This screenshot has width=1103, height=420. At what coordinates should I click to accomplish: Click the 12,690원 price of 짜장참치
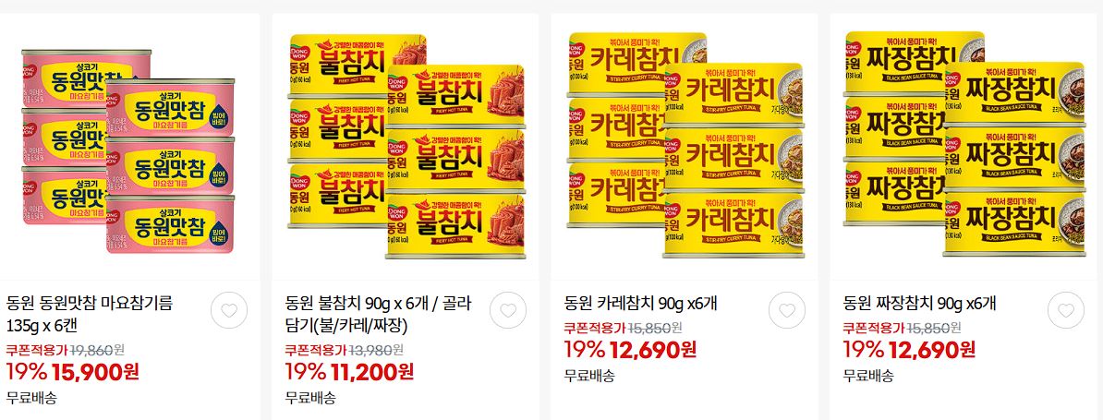click(932, 349)
